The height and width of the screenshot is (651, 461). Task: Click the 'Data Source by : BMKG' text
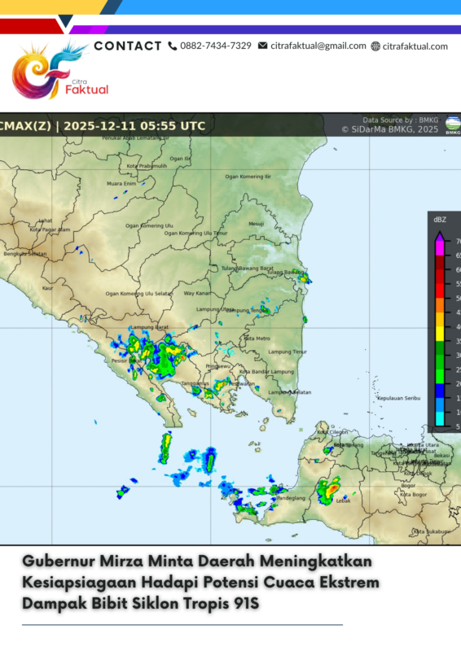[x=400, y=120]
